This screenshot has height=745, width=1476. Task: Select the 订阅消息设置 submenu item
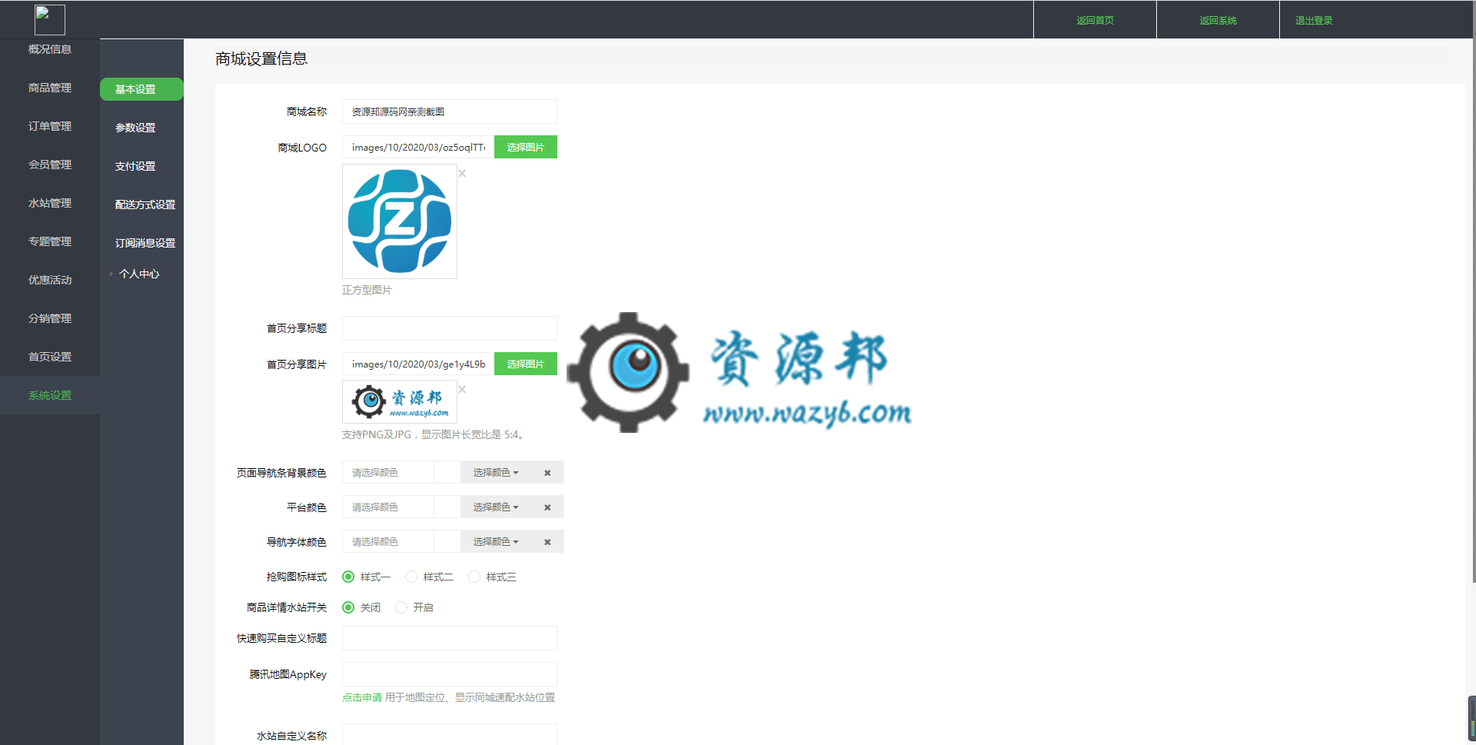[145, 243]
